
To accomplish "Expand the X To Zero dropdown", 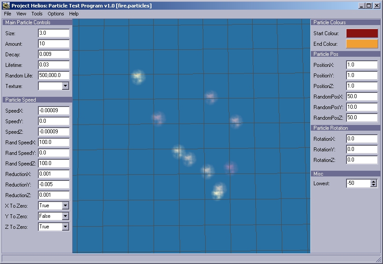I will [x=66, y=206].
